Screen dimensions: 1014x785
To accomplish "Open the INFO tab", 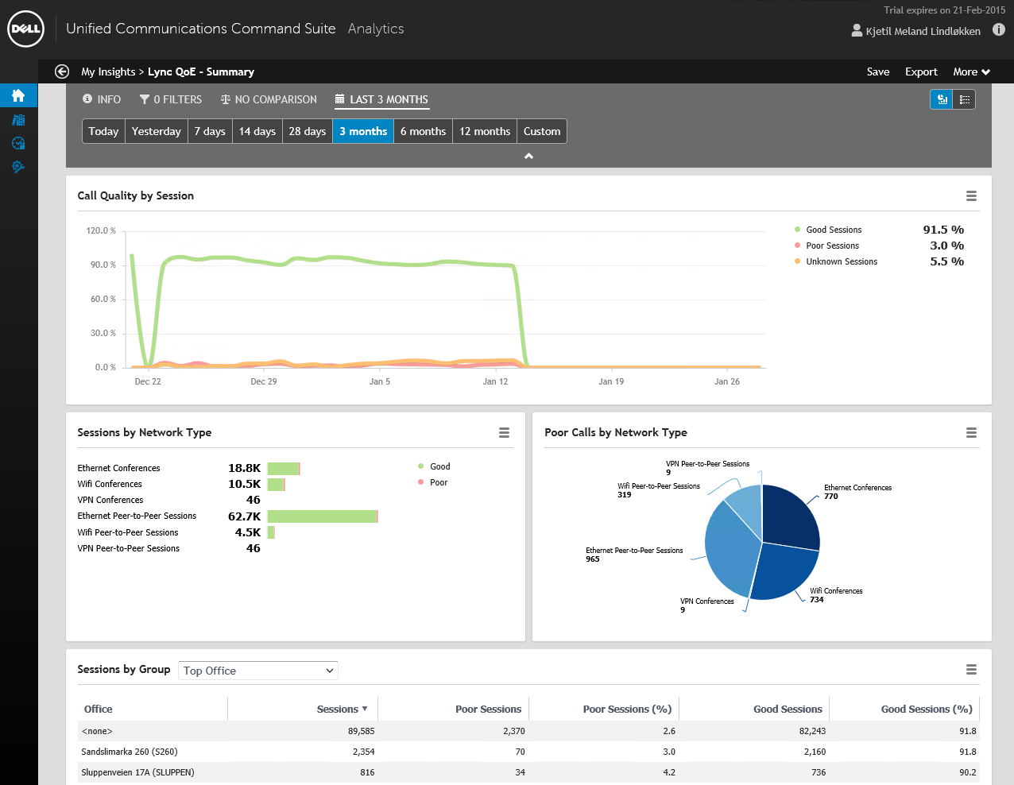I will [x=102, y=99].
